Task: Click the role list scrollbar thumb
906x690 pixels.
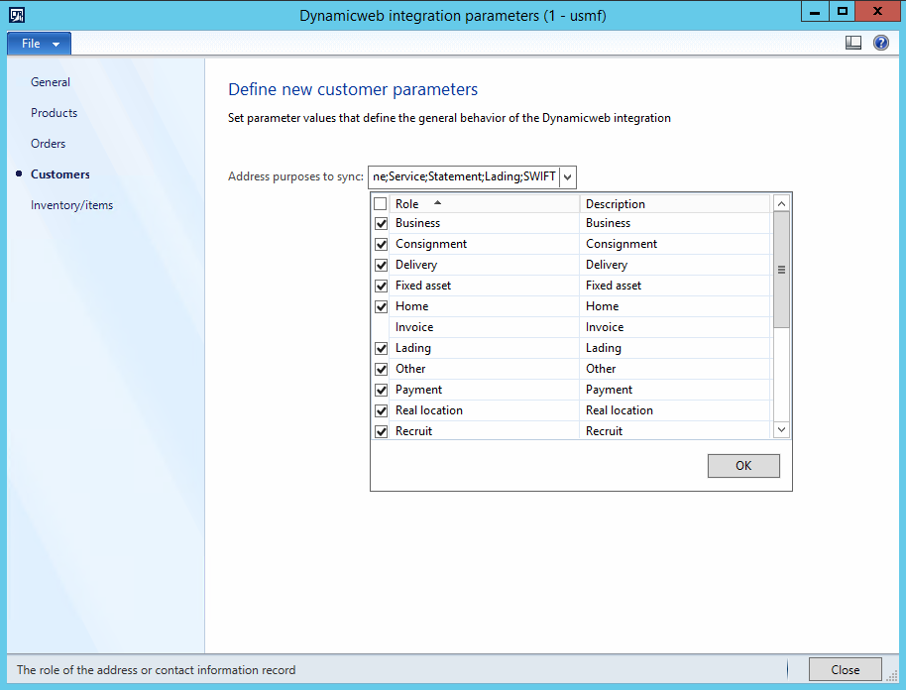Action: [781, 270]
